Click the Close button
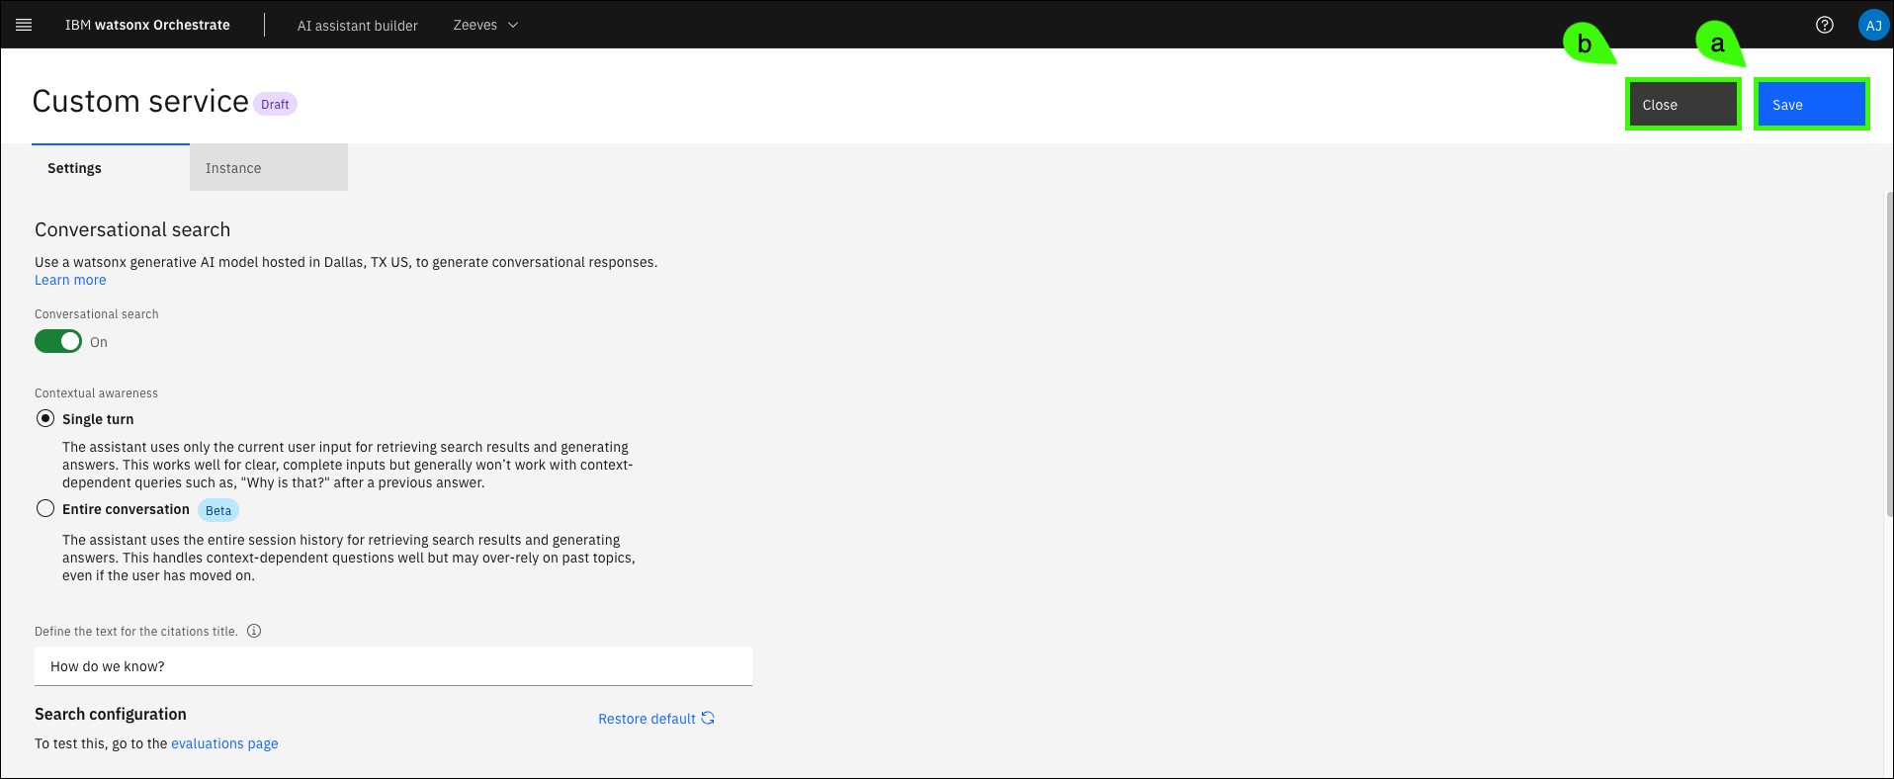1894x779 pixels. pyautogui.click(x=1682, y=105)
